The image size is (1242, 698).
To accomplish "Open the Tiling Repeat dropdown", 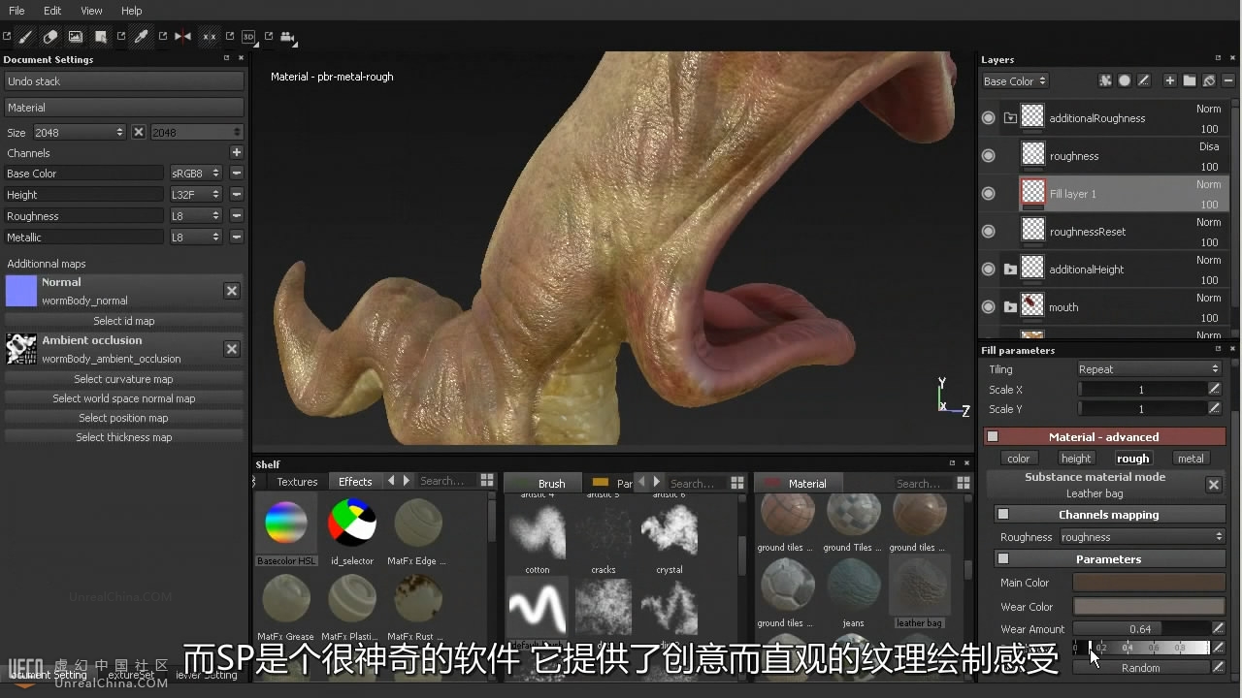I will (1149, 369).
